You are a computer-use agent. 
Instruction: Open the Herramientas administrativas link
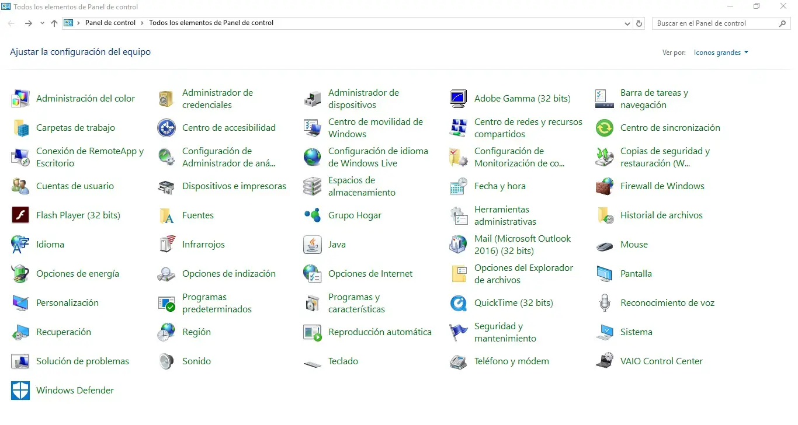[x=505, y=215]
